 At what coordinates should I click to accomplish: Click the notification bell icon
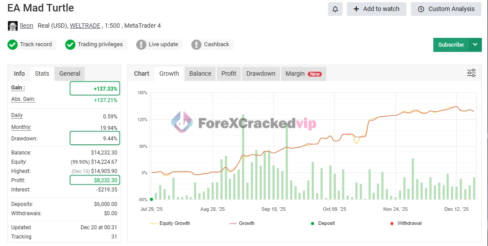[335, 9]
